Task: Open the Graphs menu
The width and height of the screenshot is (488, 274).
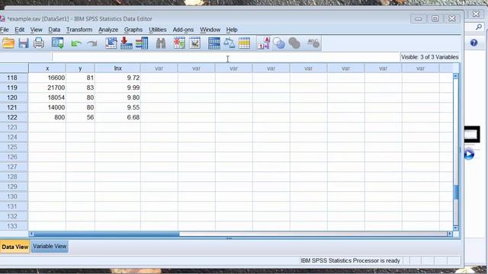Action: [x=133, y=30]
